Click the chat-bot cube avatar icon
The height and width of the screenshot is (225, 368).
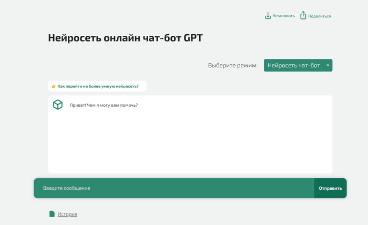coord(58,105)
